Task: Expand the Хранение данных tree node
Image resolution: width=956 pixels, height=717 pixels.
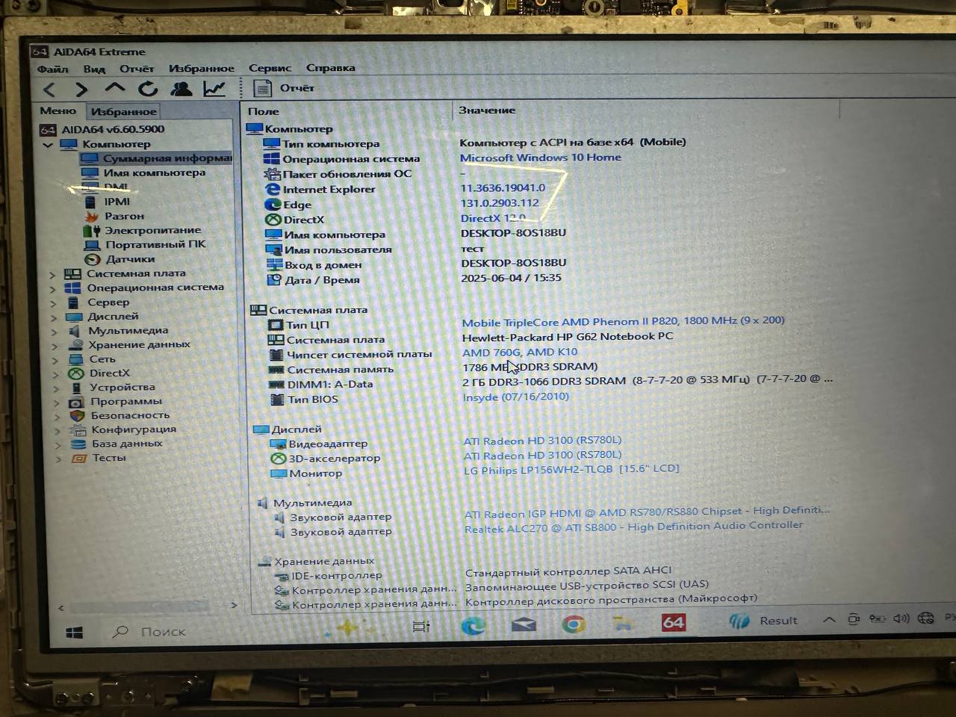Action: pyautogui.click(x=55, y=346)
